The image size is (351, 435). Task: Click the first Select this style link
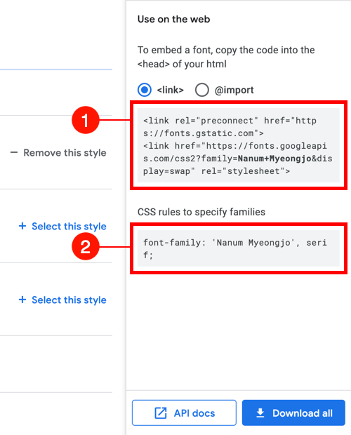tap(62, 226)
